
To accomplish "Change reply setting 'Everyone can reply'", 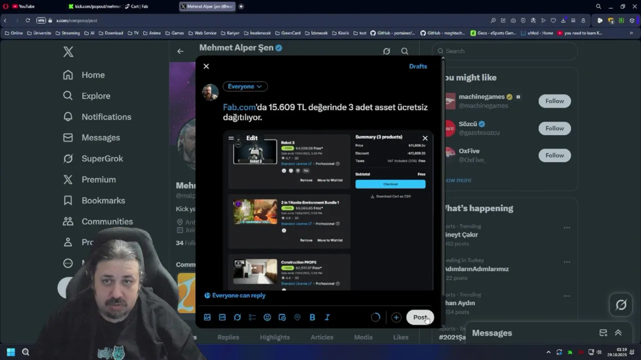I will [235, 295].
